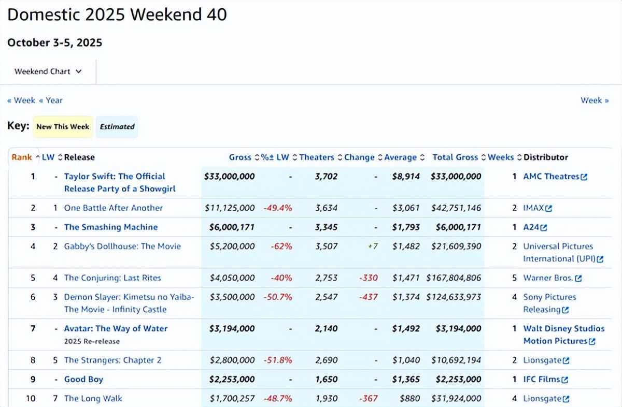The image size is (622, 407).
Task: Sort table by Gross column header
Action: 240,157
